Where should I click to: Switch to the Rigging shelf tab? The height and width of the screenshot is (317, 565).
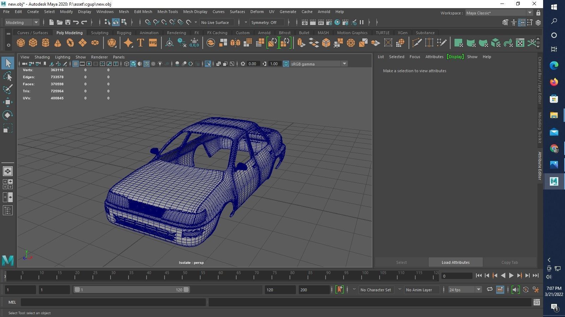[124, 33]
